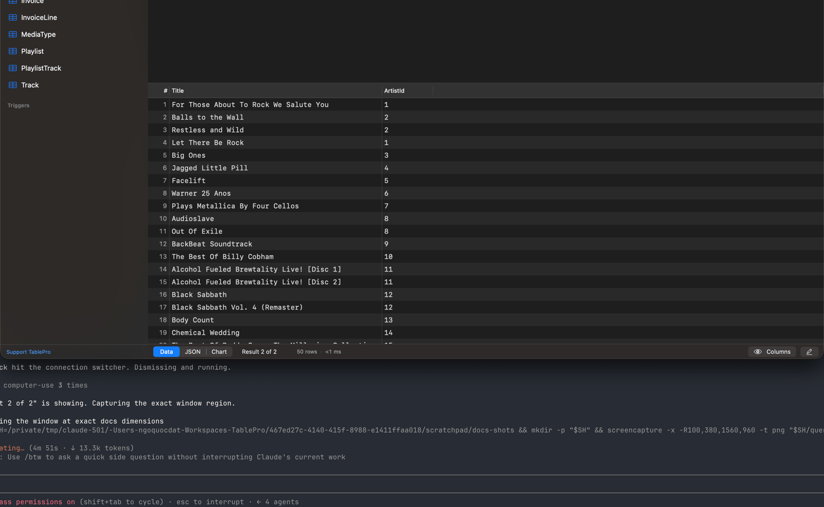Screen dimensions: 824x507
Task: Select the Facelift title cell
Action: click(275, 181)
